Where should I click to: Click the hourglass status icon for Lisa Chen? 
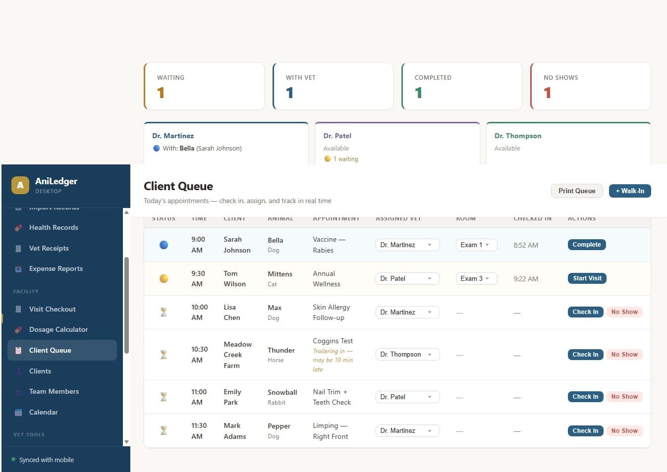coord(164,312)
